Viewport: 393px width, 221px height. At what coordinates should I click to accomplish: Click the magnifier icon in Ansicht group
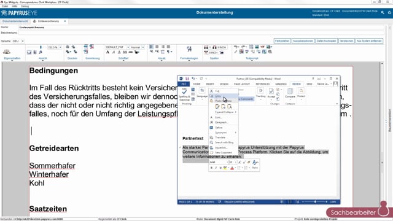[x=41, y=52]
